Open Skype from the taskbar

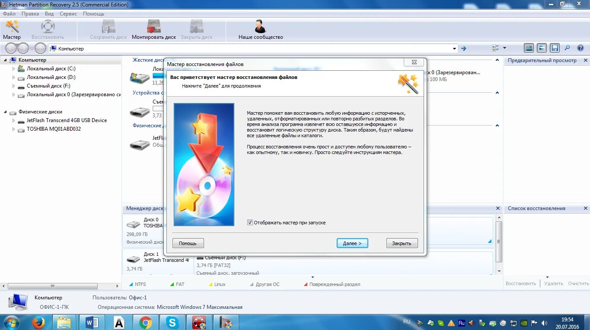point(172,322)
